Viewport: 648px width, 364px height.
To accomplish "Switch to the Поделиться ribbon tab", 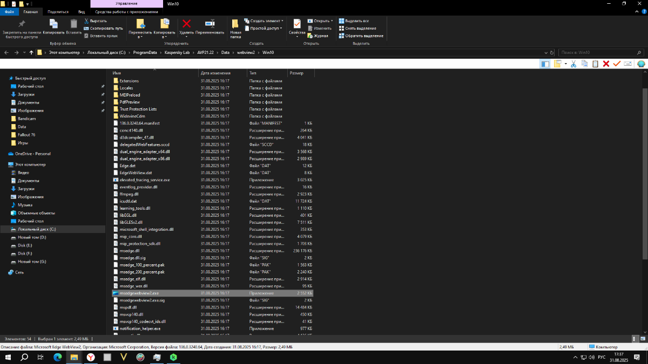I will tap(58, 11).
